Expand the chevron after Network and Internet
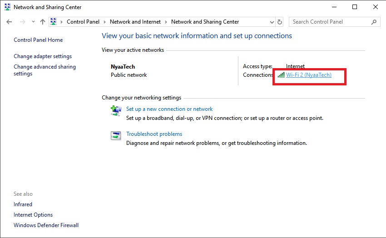Viewport: 386px width, 238px height. (x=166, y=22)
